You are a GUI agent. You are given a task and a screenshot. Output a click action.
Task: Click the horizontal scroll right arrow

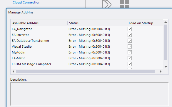(161, 72)
